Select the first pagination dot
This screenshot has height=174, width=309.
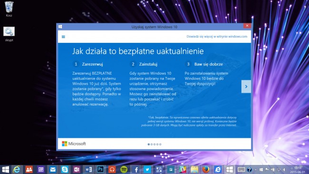[x=149, y=144]
